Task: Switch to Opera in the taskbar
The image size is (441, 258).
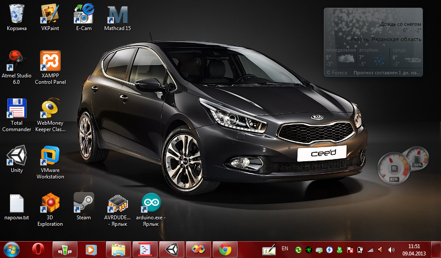Action: click(x=38, y=249)
